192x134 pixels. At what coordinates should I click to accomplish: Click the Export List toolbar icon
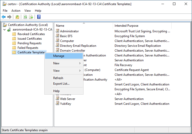[31, 17]
